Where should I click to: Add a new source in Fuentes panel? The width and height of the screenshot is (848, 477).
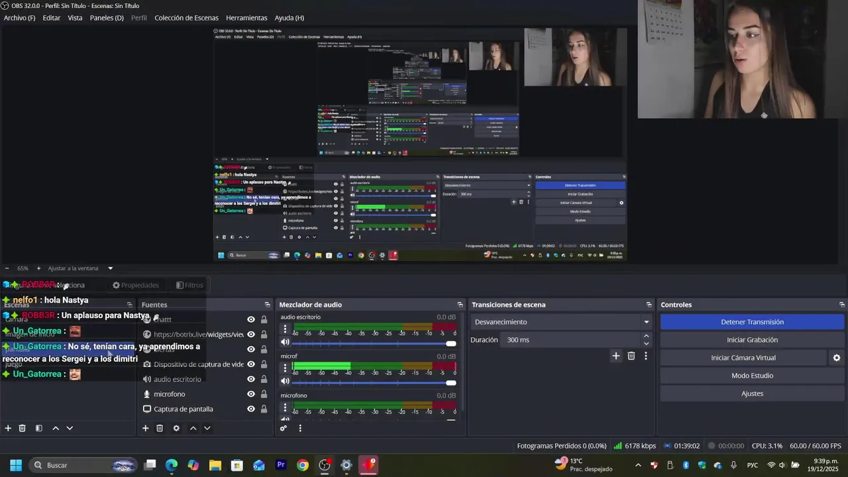point(145,428)
